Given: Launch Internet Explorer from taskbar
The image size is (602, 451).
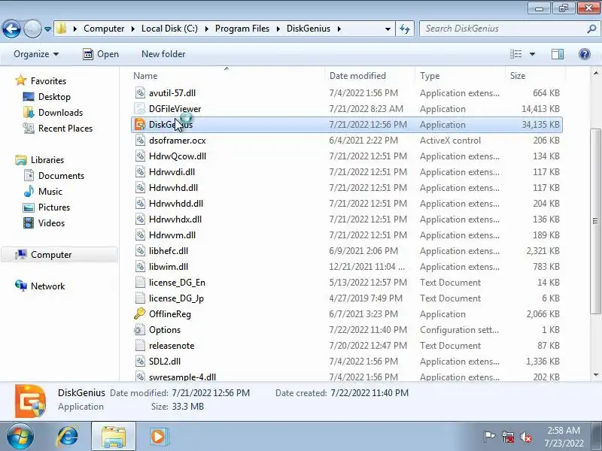Looking at the screenshot, I should click(x=67, y=437).
